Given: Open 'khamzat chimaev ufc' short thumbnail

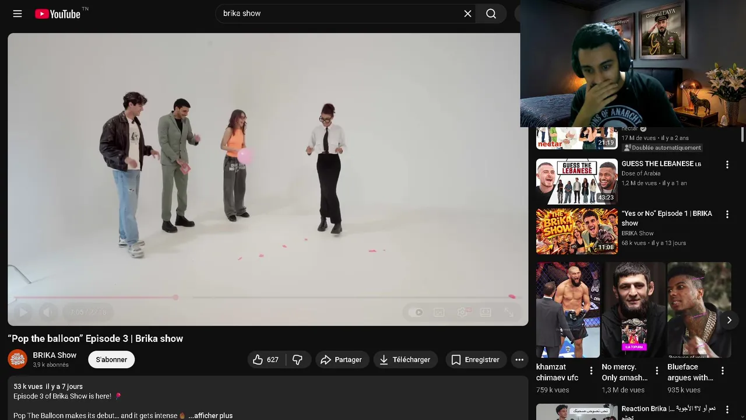Looking at the screenshot, I should pos(568,310).
